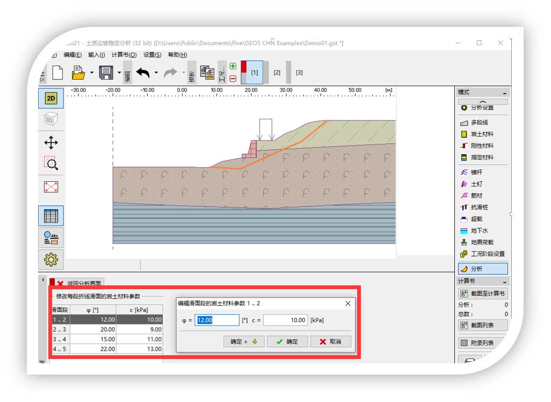Add a construction stage with green plus
551x402 pixels.
(x=233, y=66)
